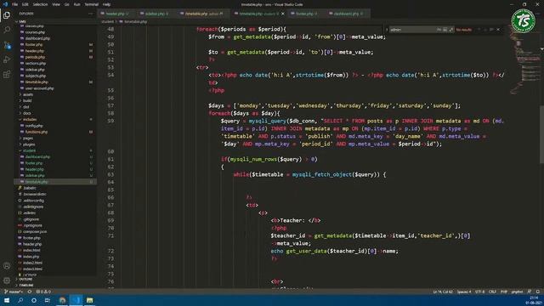
Task: Toggle Match Case in find widget
Action: (x=439, y=30)
